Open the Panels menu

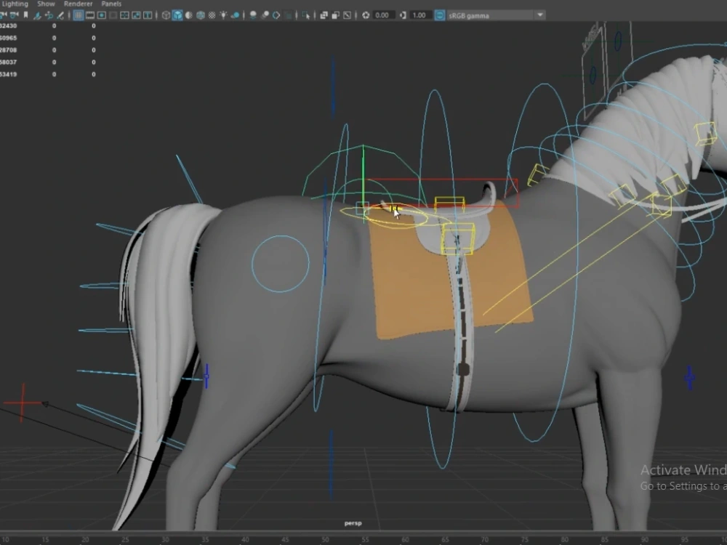coord(111,4)
